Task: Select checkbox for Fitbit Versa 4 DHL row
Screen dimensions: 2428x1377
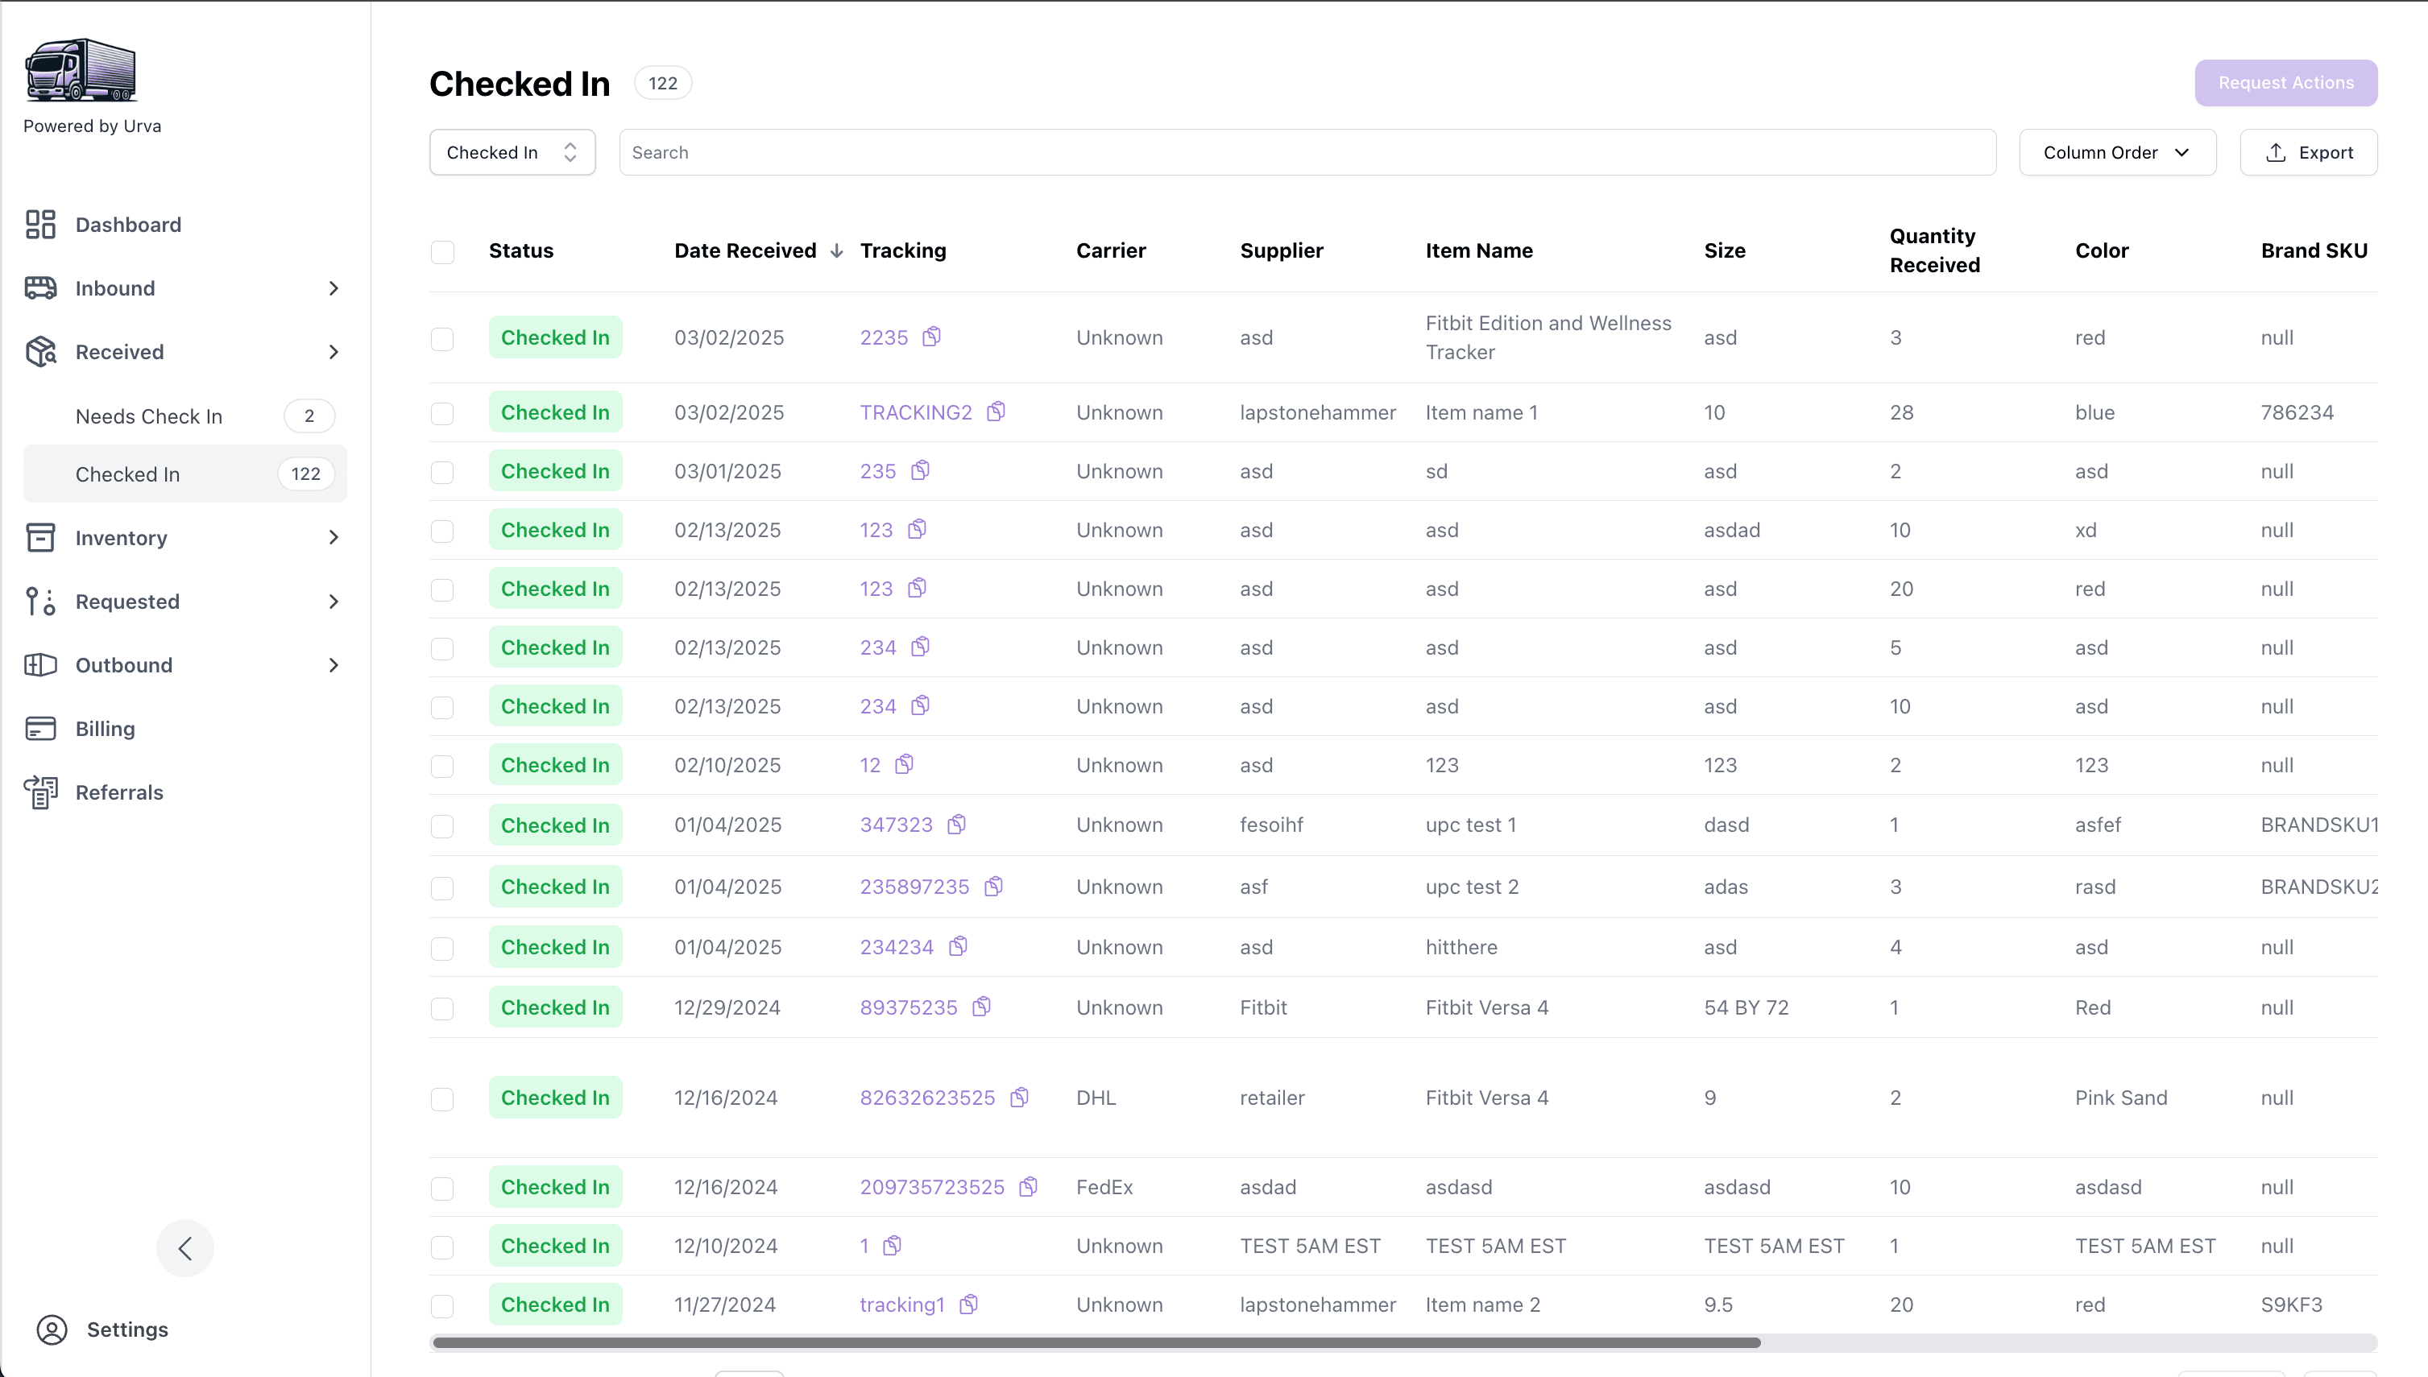Action: point(442,1099)
